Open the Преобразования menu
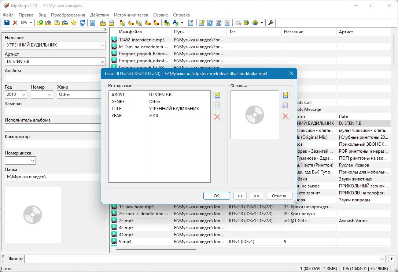Screen dimensions: 398x272 pyautogui.click(x=68, y=15)
